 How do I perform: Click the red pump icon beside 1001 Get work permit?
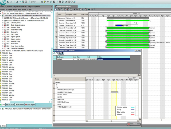click(x=5, y=23)
